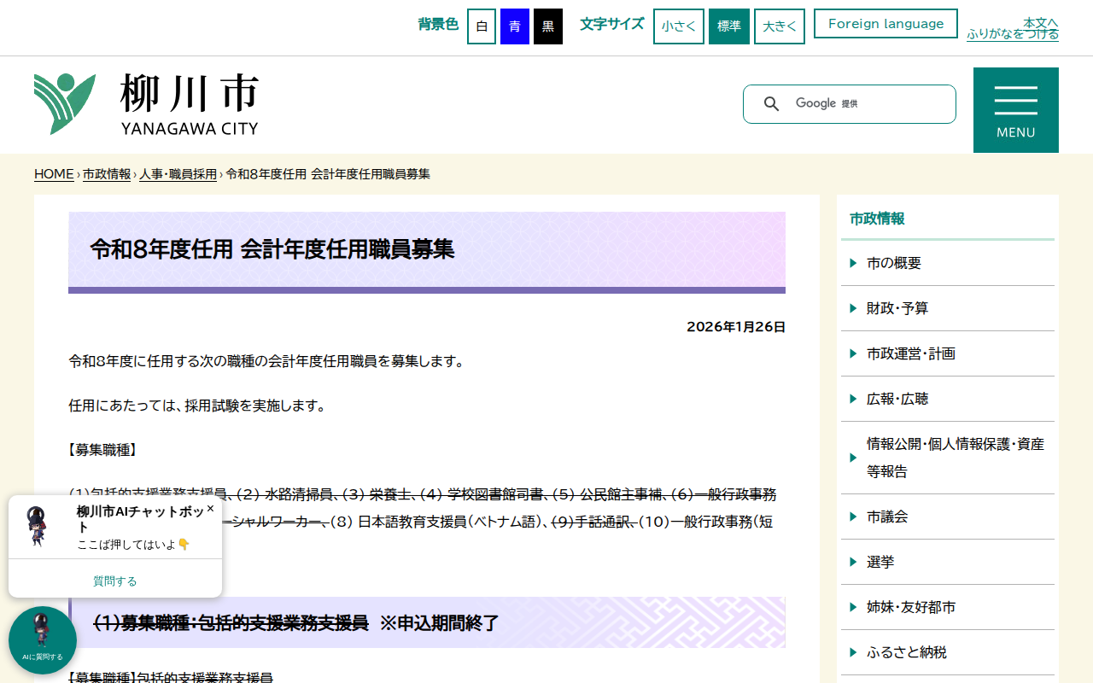1093x683 pixels.
Task: Set text size to 大きく
Action: point(779,26)
